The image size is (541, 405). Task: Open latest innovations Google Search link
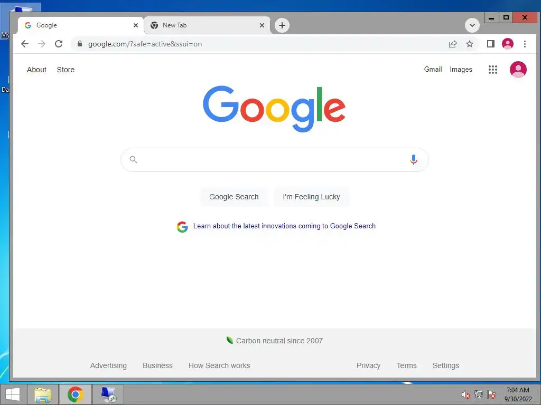[x=284, y=226]
